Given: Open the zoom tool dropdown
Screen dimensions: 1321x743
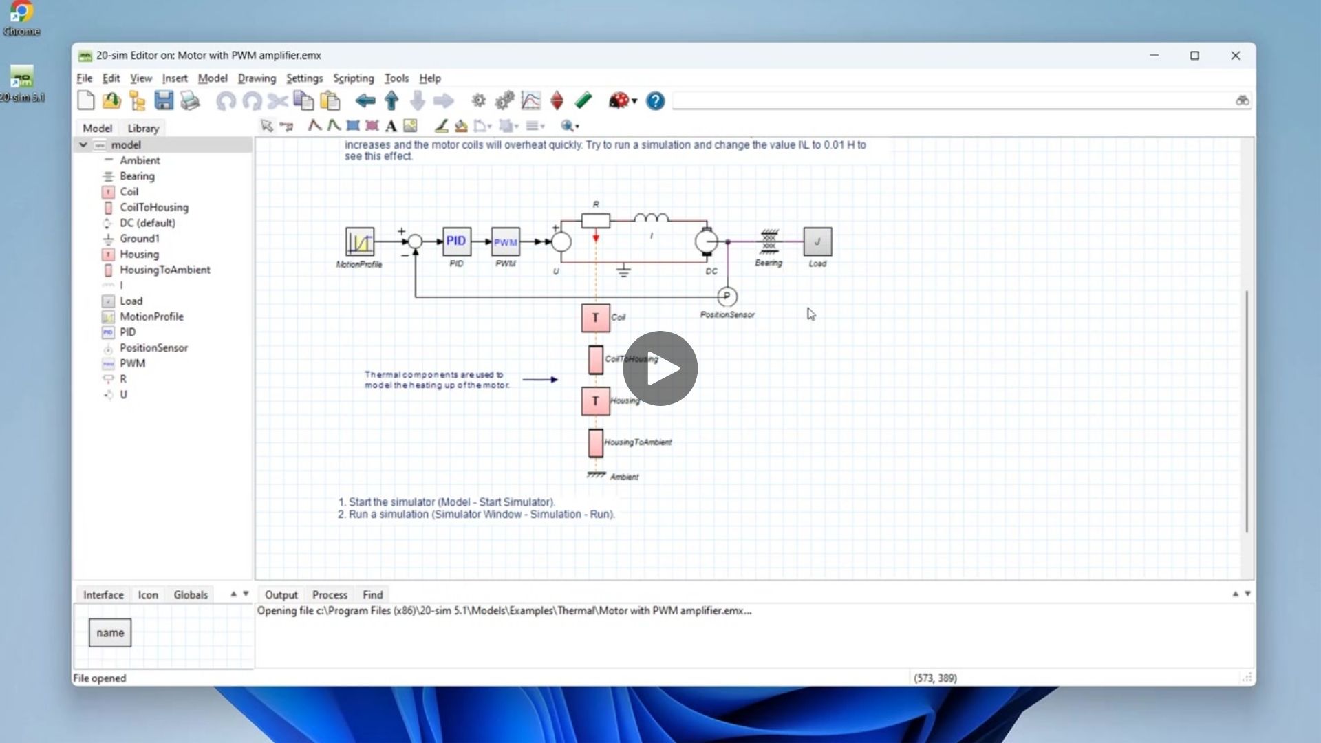Looking at the screenshot, I should pyautogui.click(x=577, y=126).
